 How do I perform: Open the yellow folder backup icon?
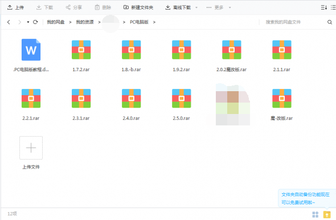327,214
